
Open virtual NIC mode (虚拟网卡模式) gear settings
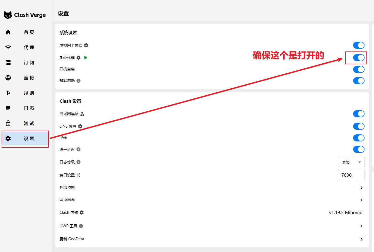coord(86,45)
